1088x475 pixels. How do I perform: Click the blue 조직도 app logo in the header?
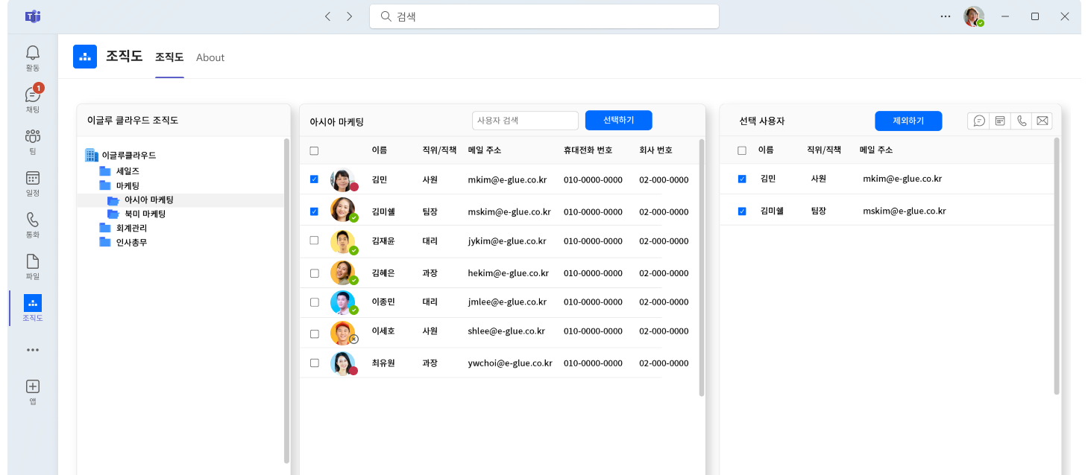point(85,57)
